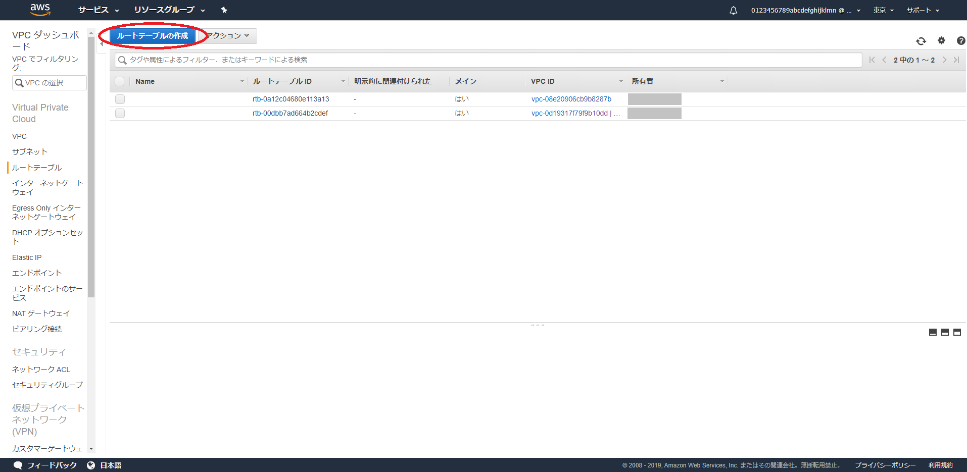Maximize the bottom details pane
The width and height of the screenshot is (967, 472).
tap(957, 332)
